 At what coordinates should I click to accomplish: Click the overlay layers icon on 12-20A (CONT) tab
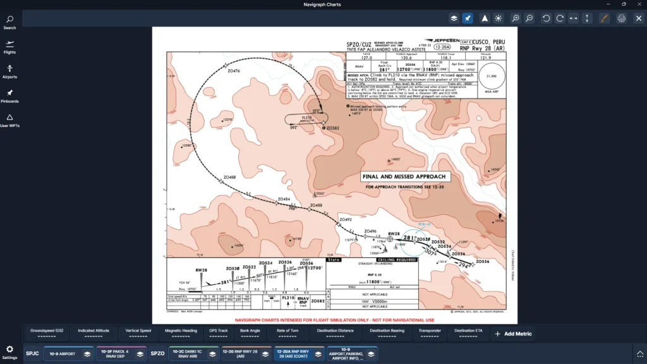(318, 354)
